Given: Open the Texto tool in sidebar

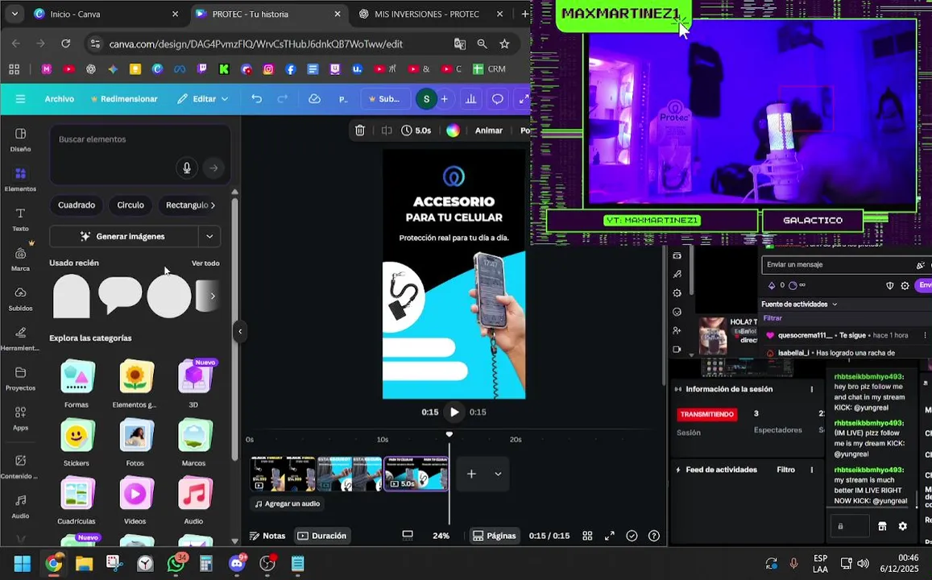Looking at the screenshot, I should click(20, 218).
